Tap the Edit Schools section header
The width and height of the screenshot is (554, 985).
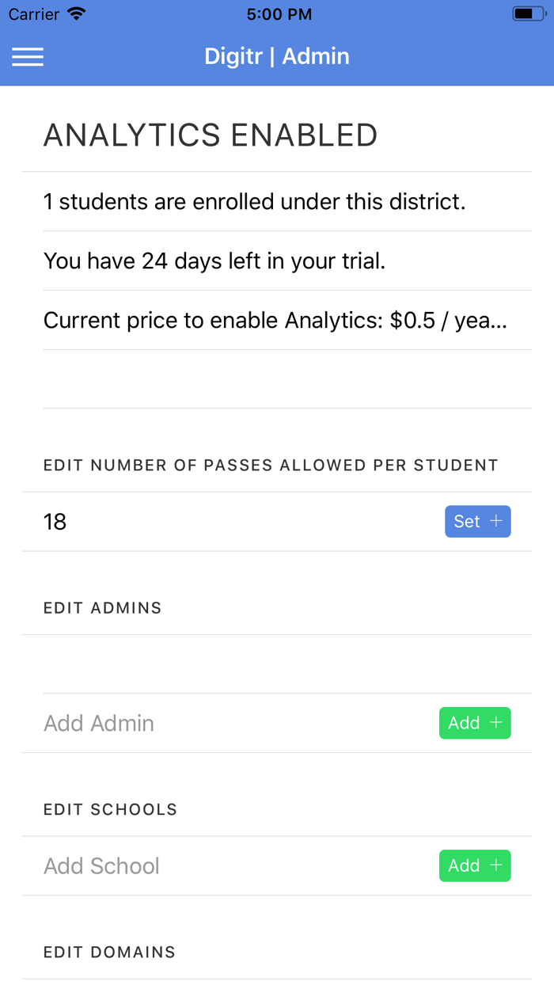111,810
